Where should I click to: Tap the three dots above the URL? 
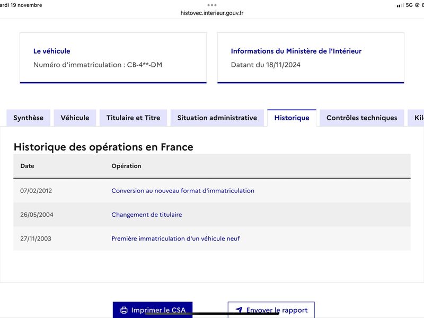(212, 5)
